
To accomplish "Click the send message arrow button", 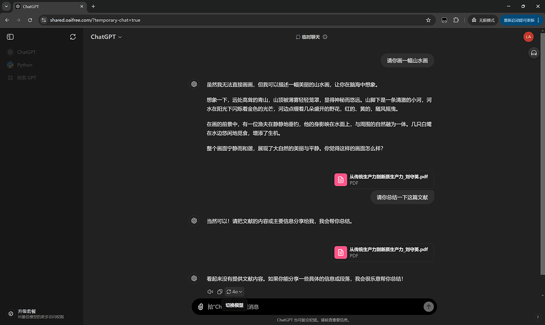I will coord(428,306).
